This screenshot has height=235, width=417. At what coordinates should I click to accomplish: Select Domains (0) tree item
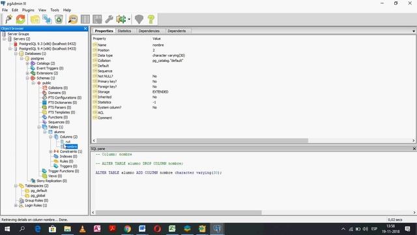(x=57, y=93)
